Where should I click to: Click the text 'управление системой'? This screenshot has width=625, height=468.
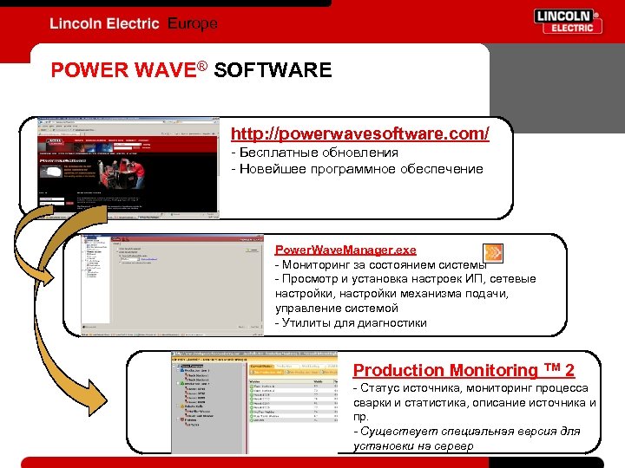click(x=337, y=309)
